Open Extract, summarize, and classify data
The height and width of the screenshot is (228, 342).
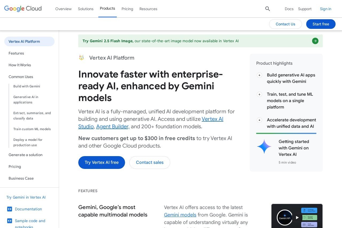[32, 116]
